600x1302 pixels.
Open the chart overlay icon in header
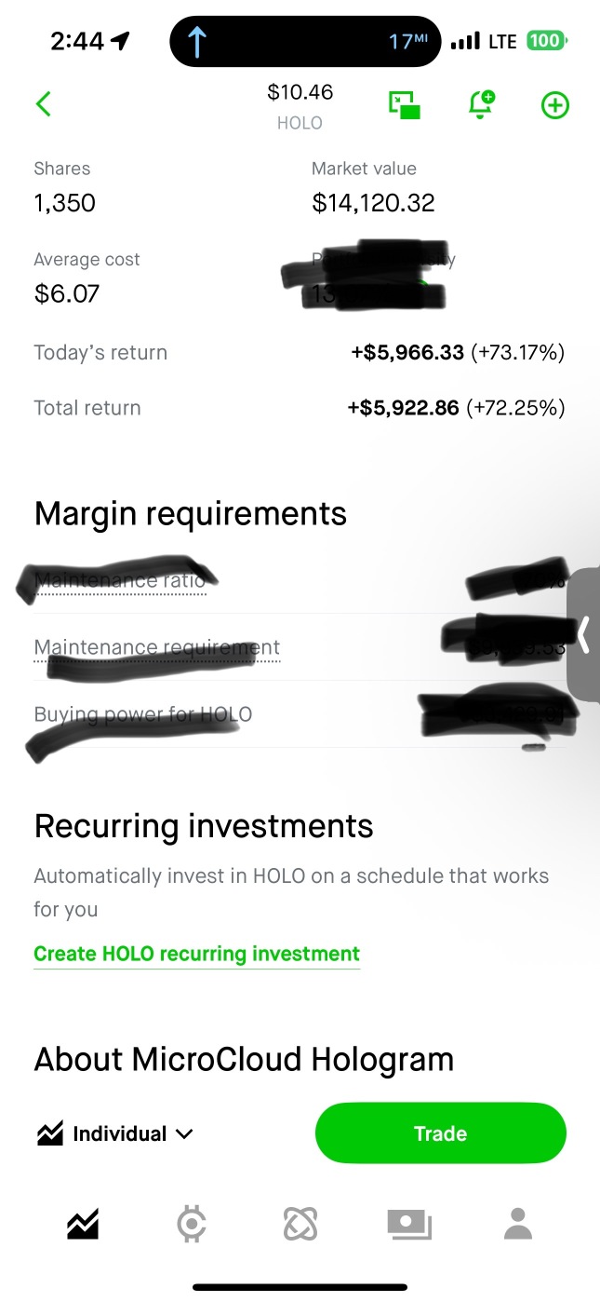404,105
